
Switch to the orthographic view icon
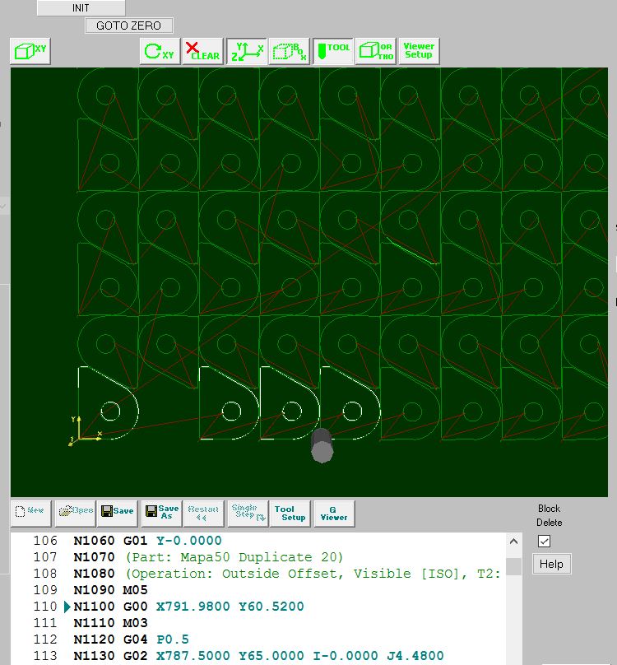tap(375, 51)
